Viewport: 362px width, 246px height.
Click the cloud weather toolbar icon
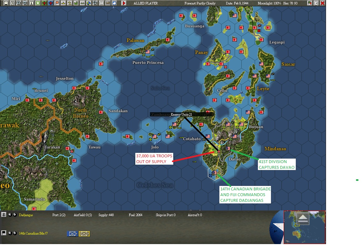point(114,3)
